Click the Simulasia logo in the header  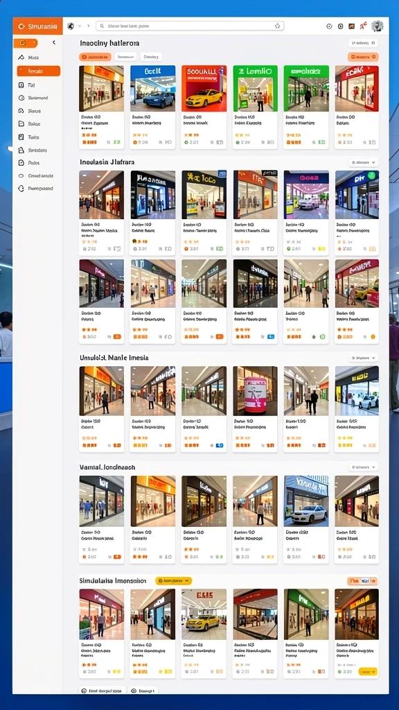tap(38, 26)
